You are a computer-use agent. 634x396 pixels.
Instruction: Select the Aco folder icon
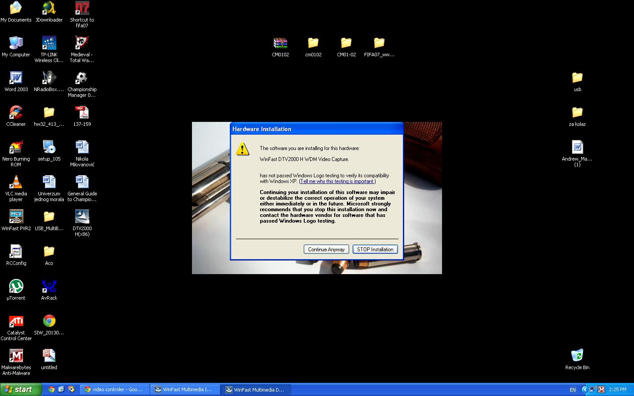coord(49,255)
